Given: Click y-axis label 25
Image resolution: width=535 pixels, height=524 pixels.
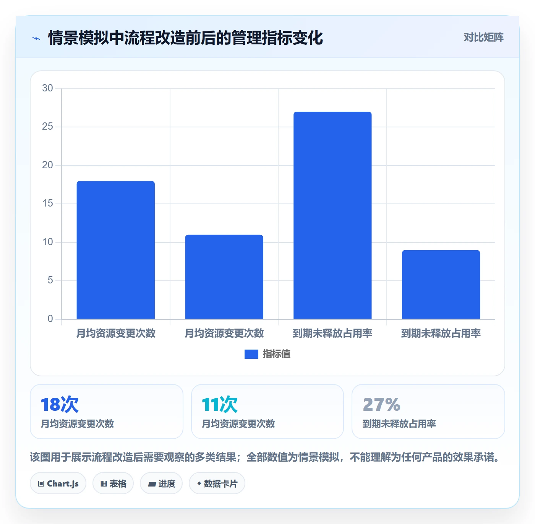Looking at the screenshot, I should 47,127.
